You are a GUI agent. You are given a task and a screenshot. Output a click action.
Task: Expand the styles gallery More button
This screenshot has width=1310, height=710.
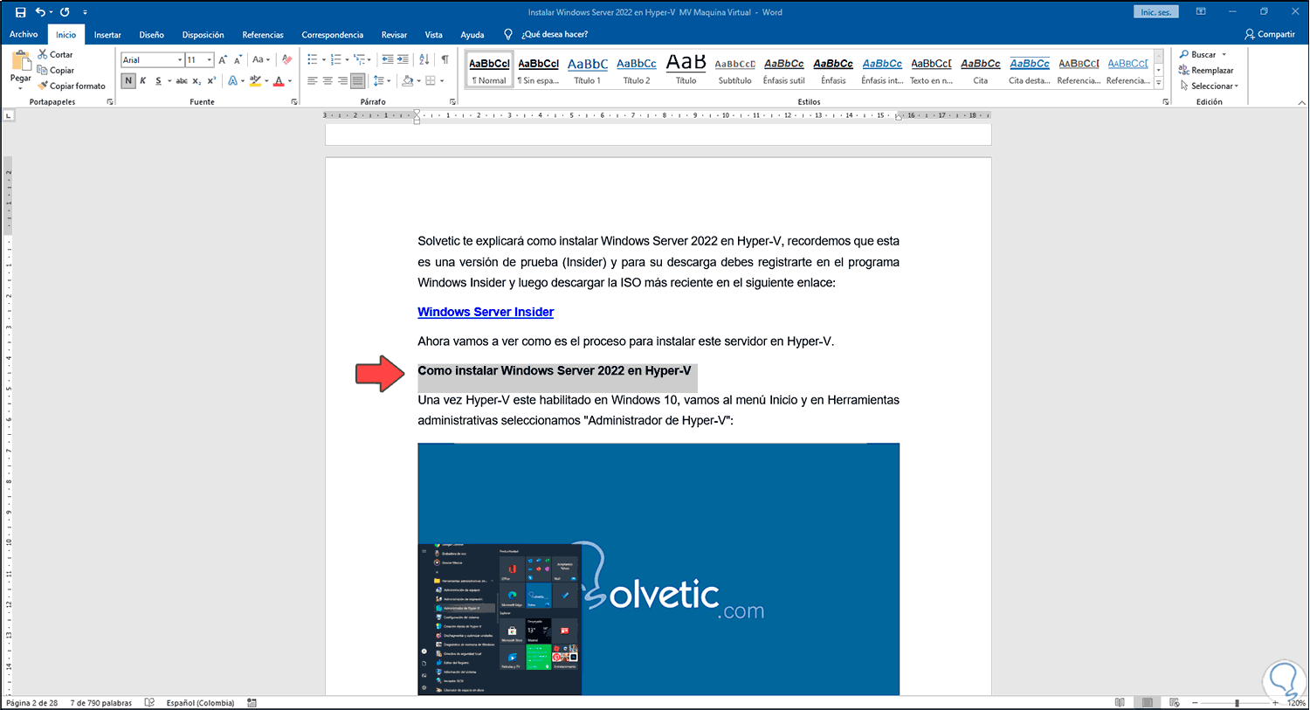point(1159,83)
